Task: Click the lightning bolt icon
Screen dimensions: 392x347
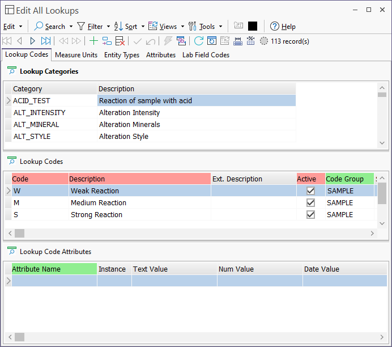Action: point(168,41)
